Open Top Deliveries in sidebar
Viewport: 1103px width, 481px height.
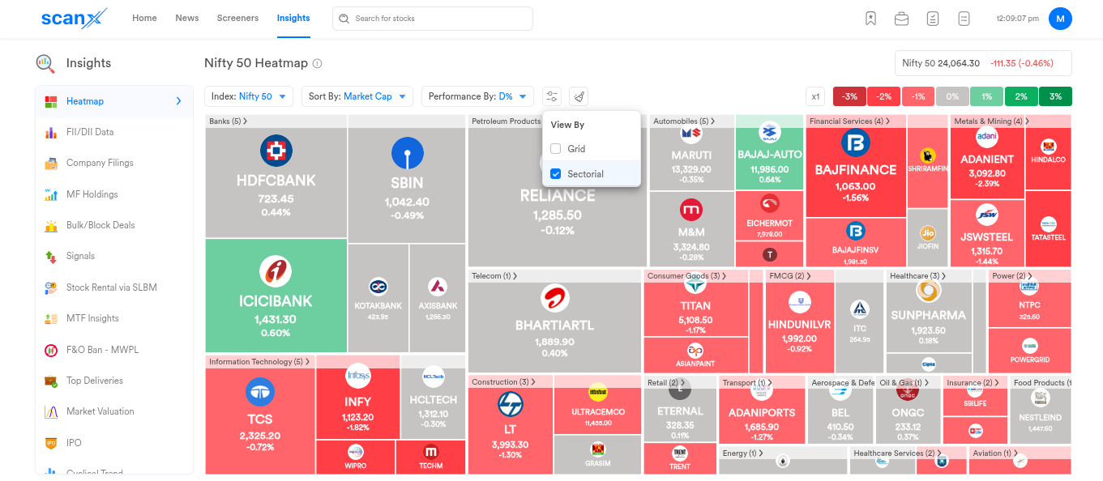(x=114, y=381)
